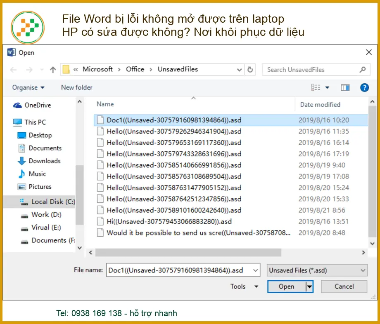Select Hello((Unsaved-307585140666991856)).asd
The width and height of the screenshot is (380, 324).
(230, 165)
